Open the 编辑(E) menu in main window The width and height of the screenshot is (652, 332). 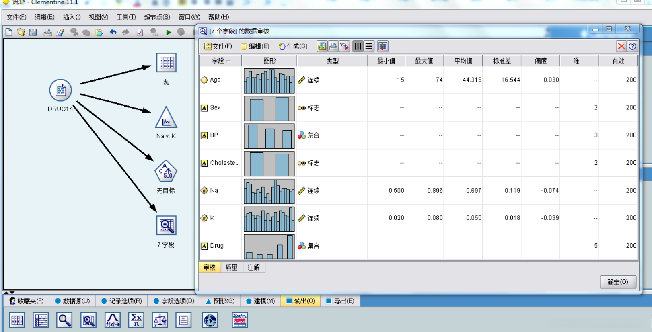(x=44, y=17)
